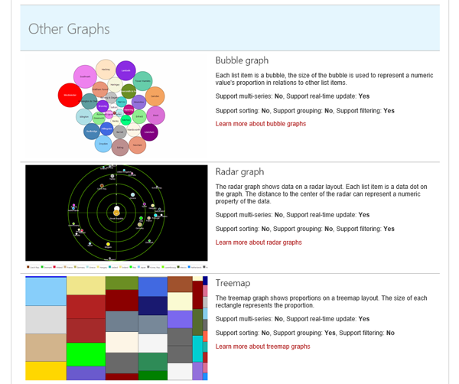The width and height of the screenshot is (459, 384).
Task: Click the orange Camden bubble
Action: (155, 96)
